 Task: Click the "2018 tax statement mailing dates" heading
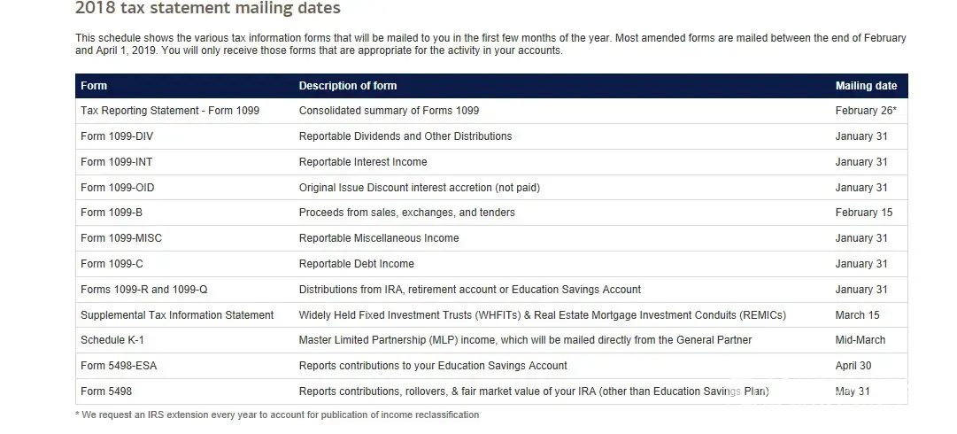[x=207, y=9]
